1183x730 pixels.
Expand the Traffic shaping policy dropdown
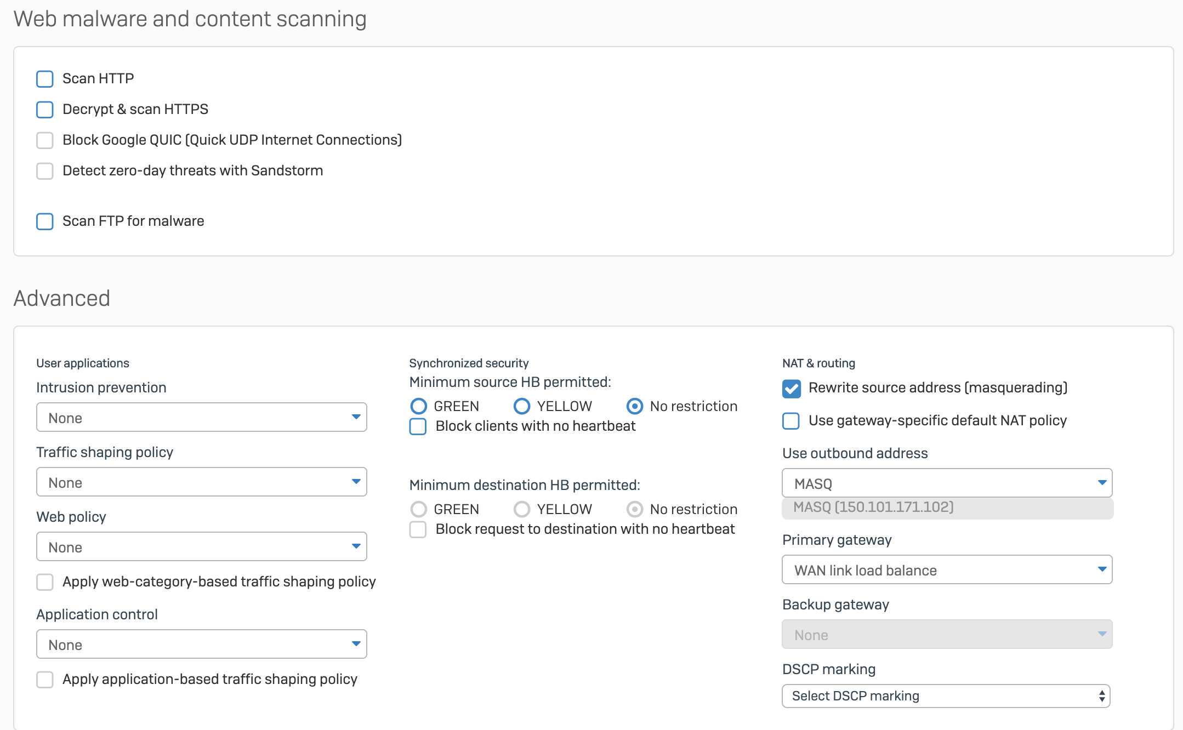pos(202,482)
